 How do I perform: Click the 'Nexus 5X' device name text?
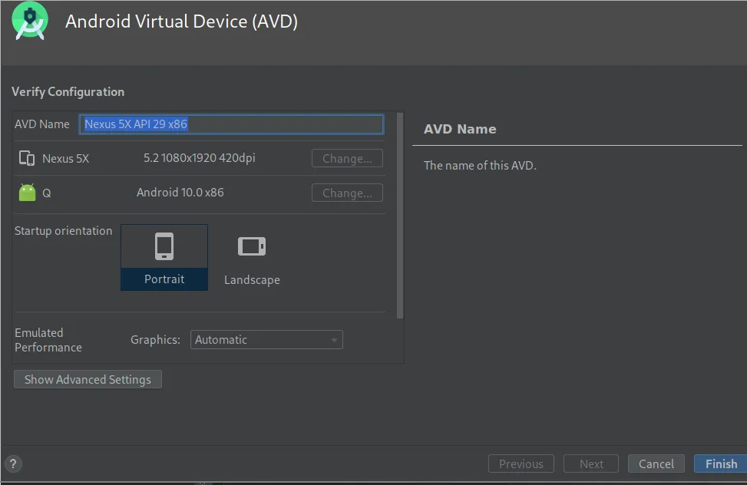(66, 159)
